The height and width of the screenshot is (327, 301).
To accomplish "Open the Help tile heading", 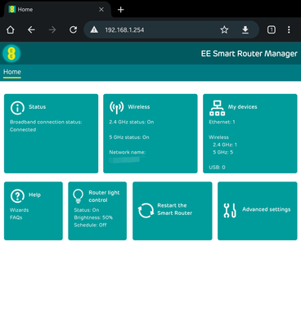I will click(x=34, y=195).
